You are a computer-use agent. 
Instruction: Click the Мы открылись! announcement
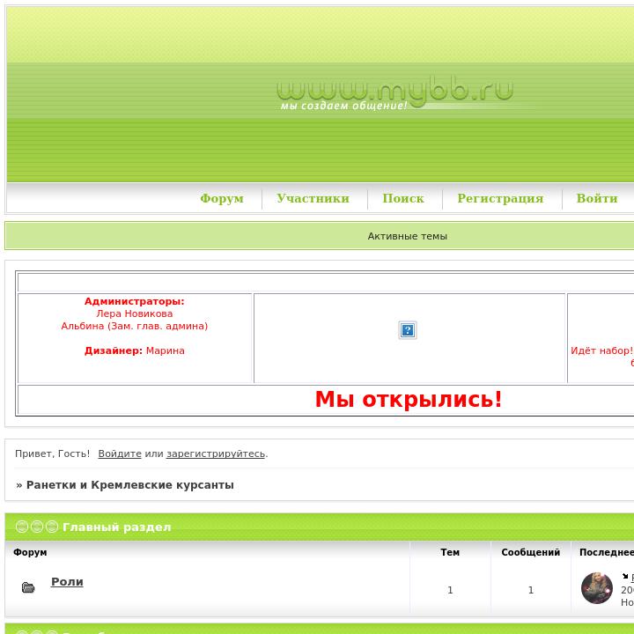409,400
